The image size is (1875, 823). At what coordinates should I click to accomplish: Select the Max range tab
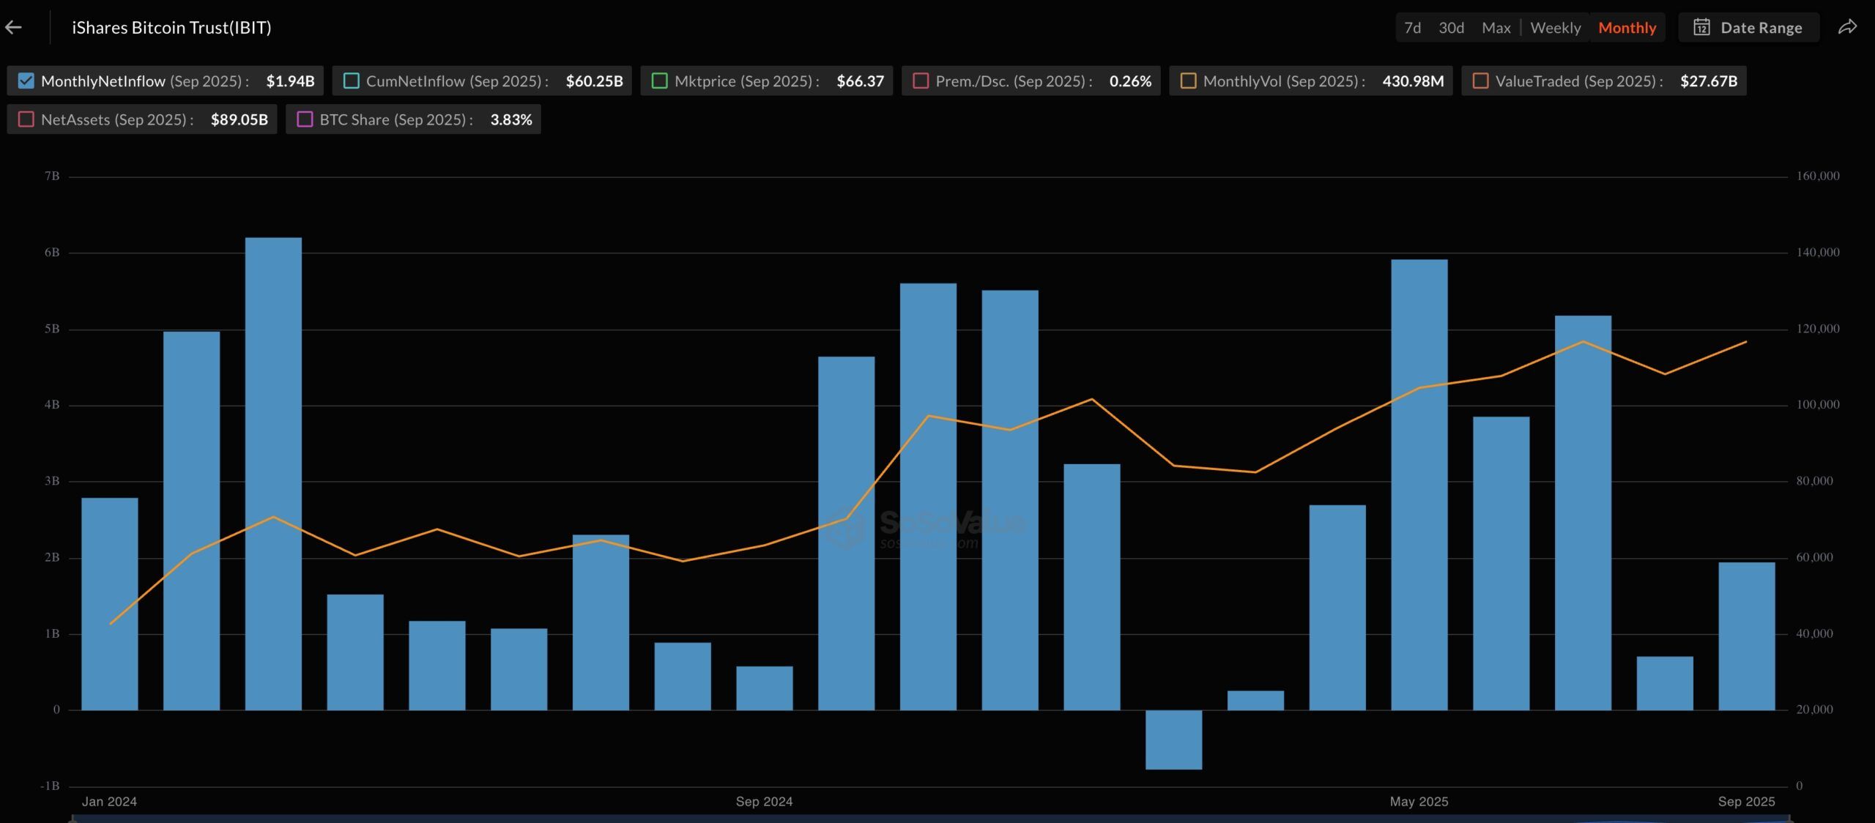click(1496, 28)
